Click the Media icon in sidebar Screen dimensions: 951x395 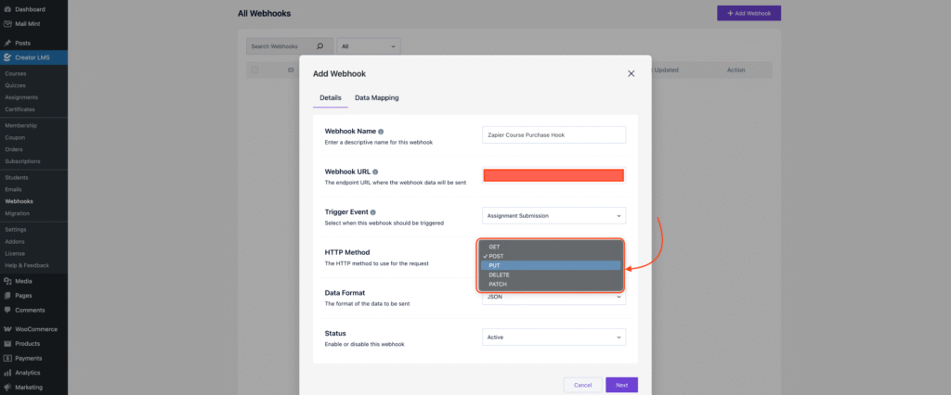[7, 281]
